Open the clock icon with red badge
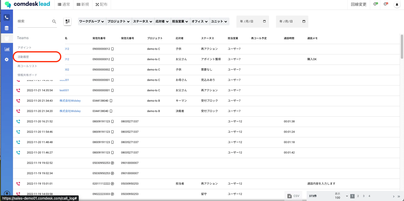 [x=386, y=4]
